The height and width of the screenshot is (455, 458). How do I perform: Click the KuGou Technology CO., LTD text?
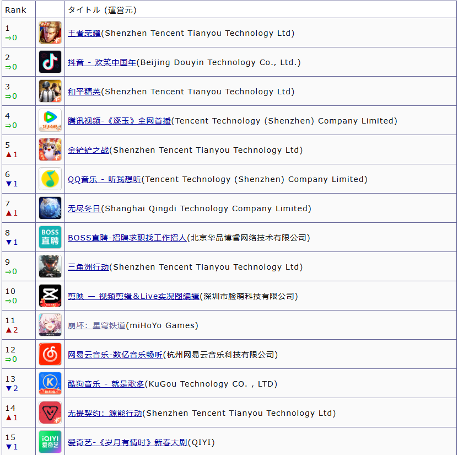click(x=211, y=384)
